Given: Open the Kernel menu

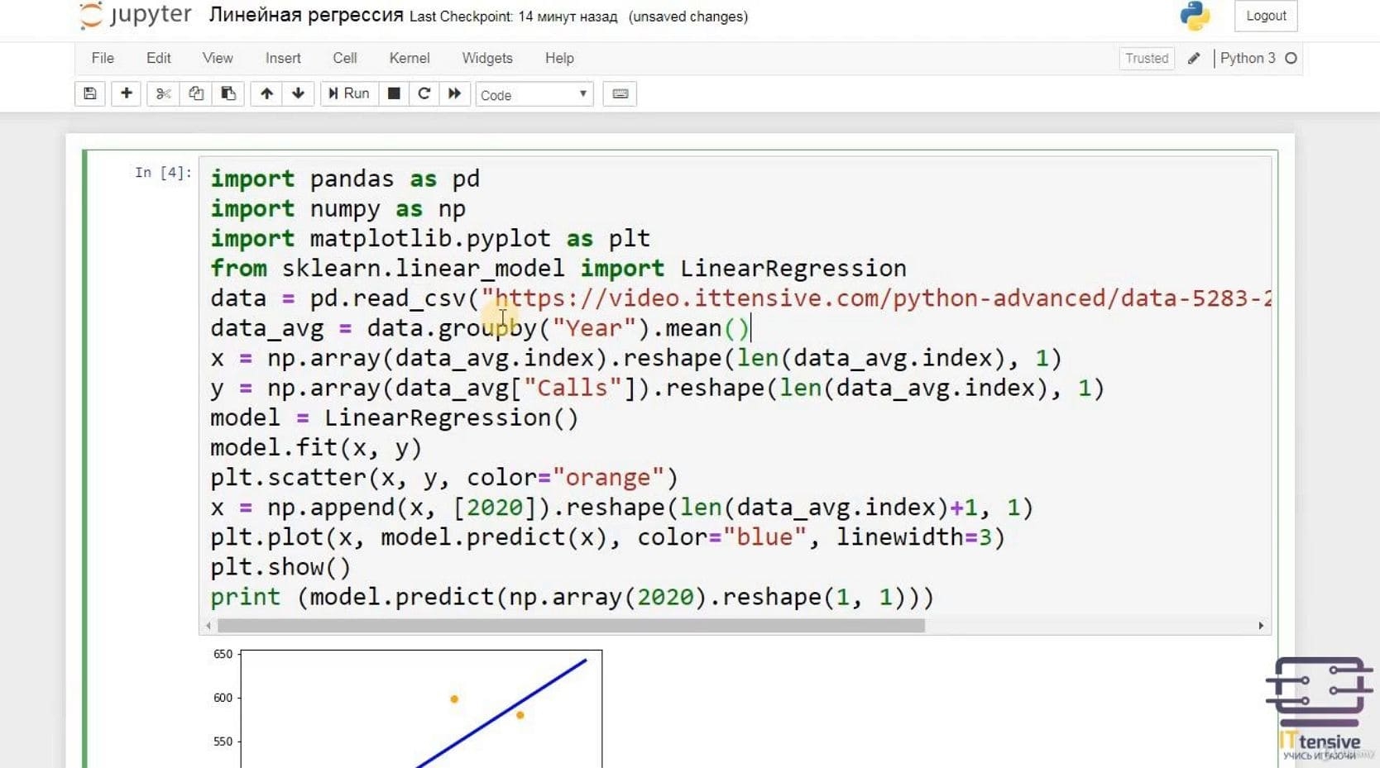Looking at the screenshot, I should tap(410, 59).
